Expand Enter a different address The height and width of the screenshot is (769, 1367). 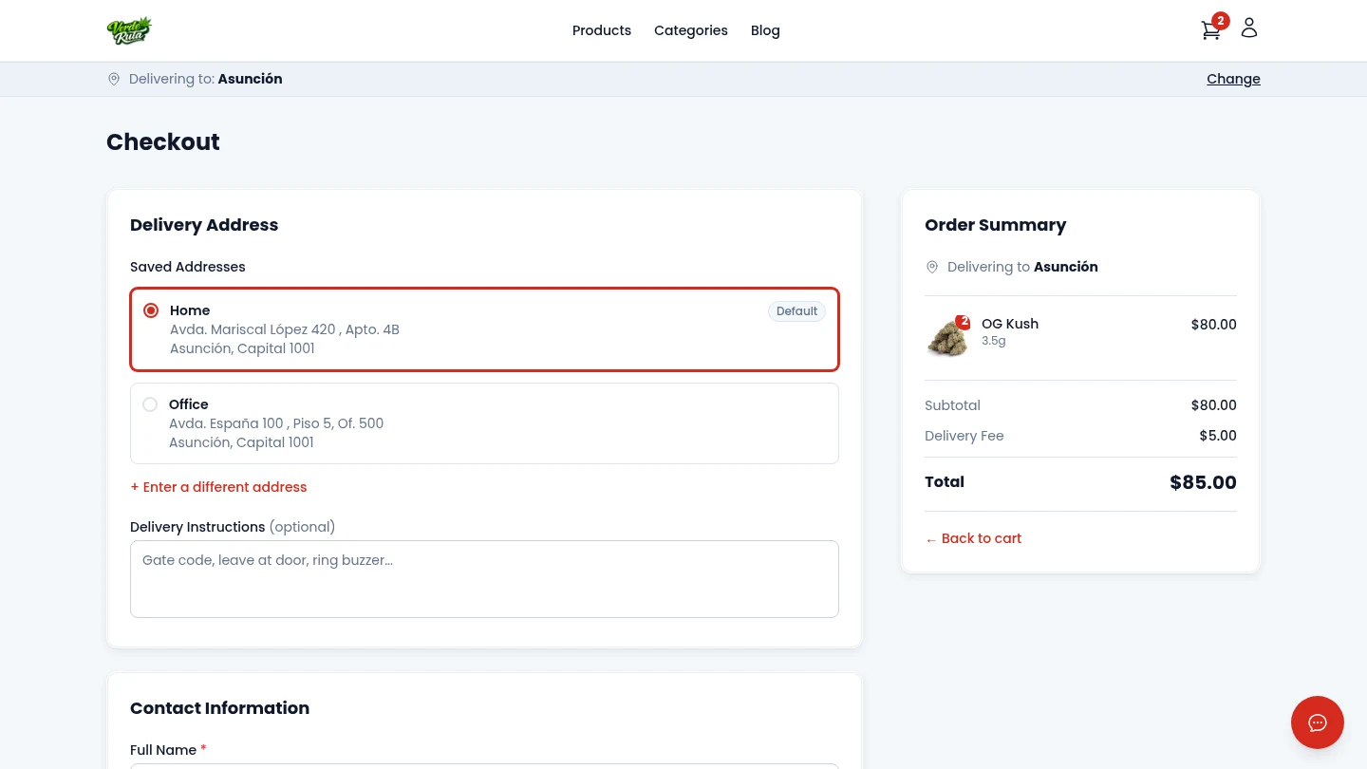[218, 487]
